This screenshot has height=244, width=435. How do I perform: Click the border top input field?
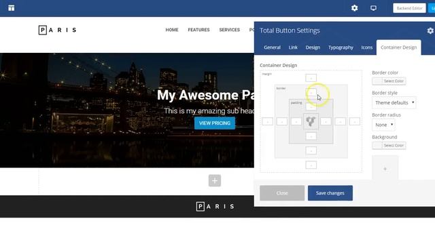coord(311,92)
